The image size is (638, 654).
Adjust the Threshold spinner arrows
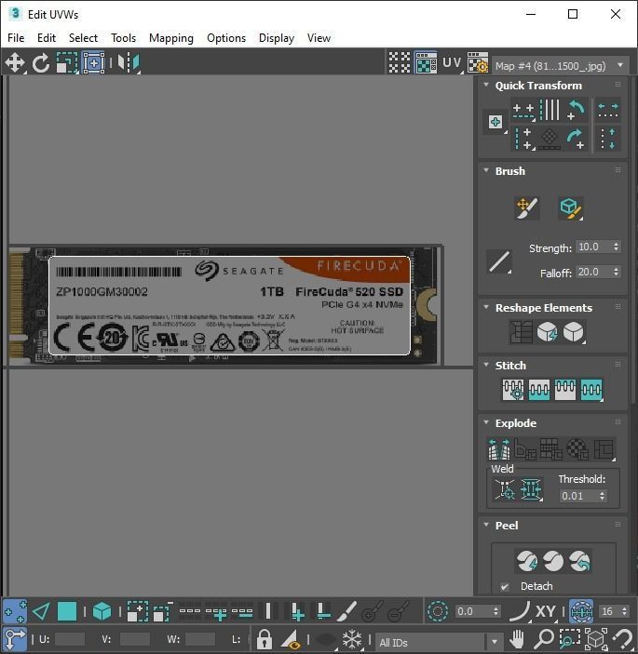coord(602,496)
